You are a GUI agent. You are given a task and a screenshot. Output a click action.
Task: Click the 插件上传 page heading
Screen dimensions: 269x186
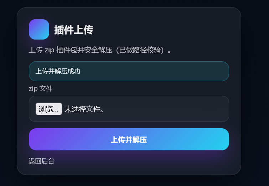pyautogui.click(x=74, y=30)
